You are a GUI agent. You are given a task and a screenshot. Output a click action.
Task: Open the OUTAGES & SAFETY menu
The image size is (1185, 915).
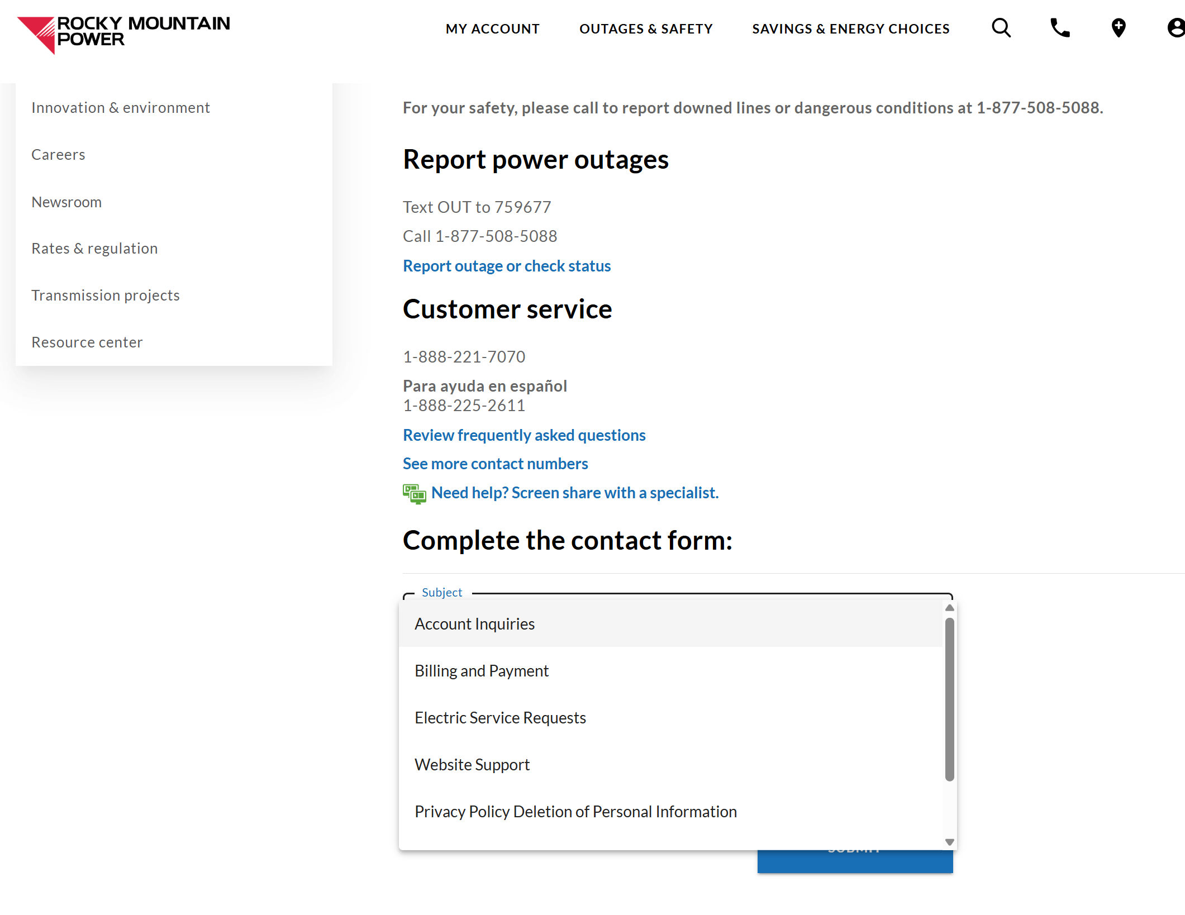pyautogui.click(x=646, y=28)
